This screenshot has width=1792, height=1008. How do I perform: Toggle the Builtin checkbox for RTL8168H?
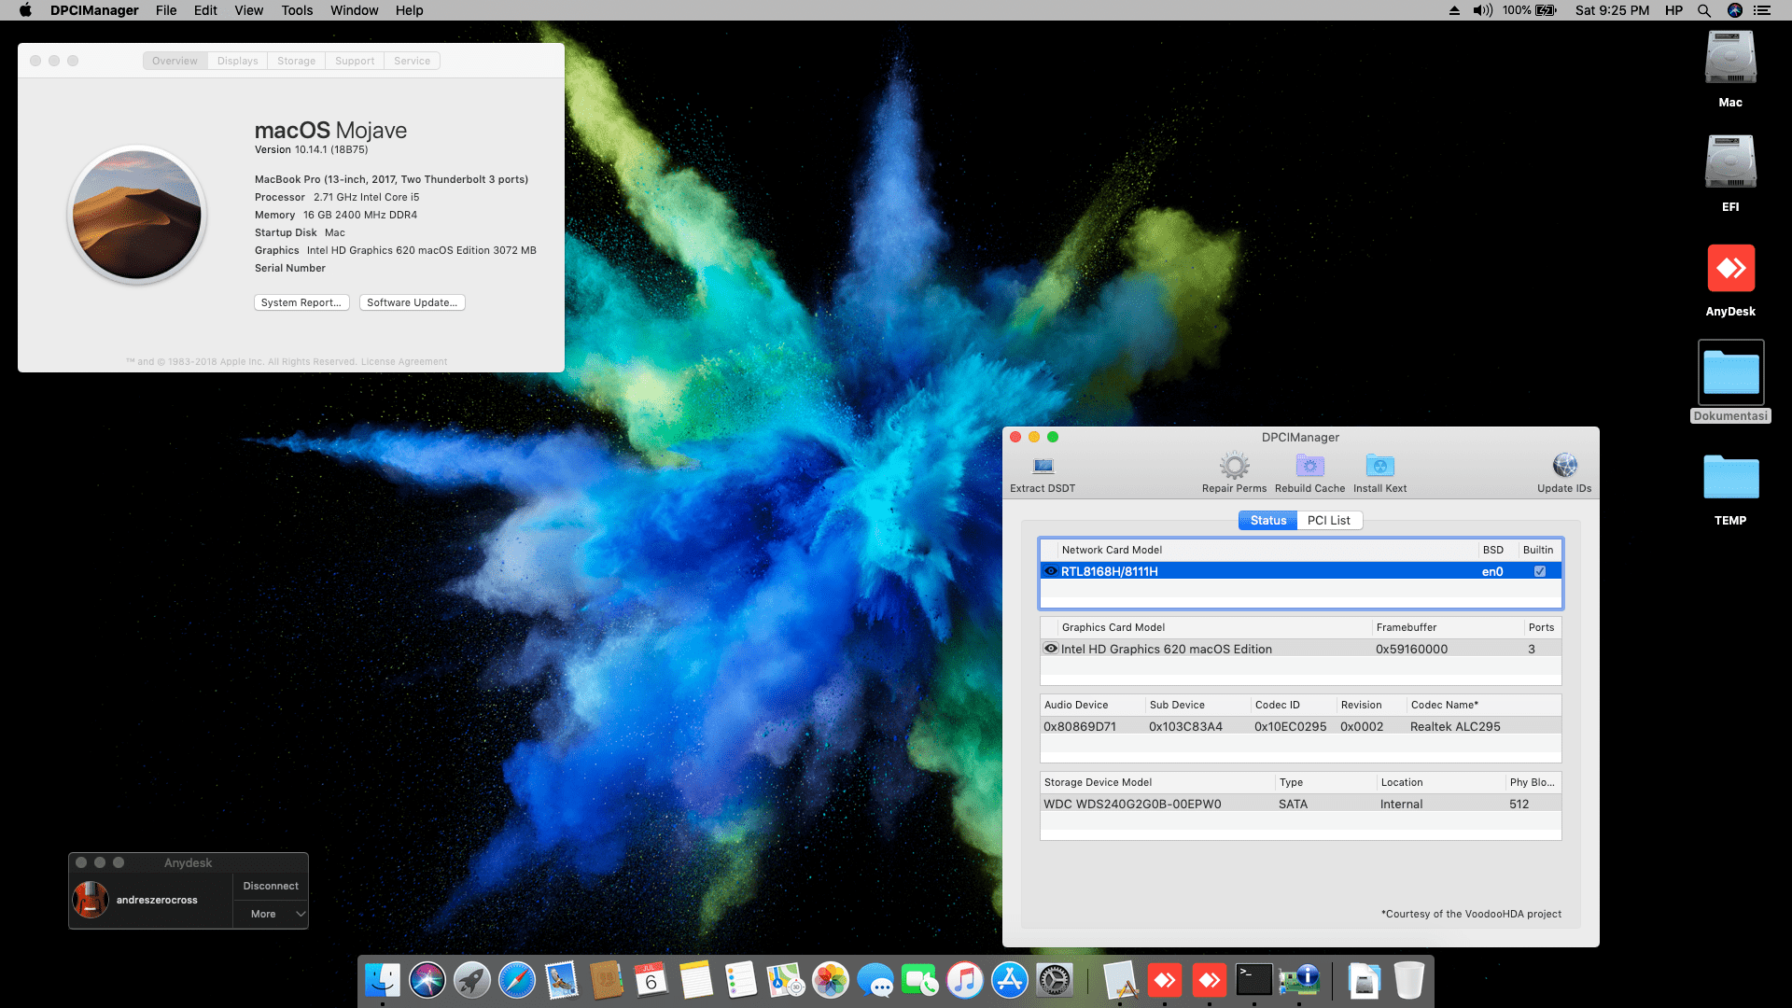pos(1540,571)
